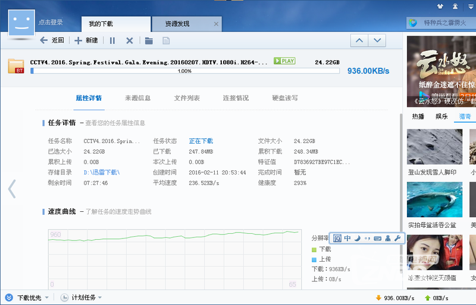The width and height of the screenshot is (476, 305).
Task: Toggle punctuation mode in IME bar
Action: click(367, 239)
